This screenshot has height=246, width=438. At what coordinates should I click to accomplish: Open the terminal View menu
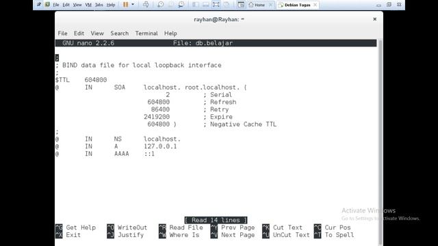click(x=97, y=33)
